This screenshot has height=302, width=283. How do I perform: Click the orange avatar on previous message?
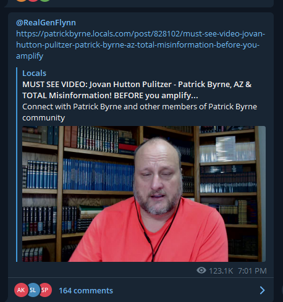pos(22,1)
